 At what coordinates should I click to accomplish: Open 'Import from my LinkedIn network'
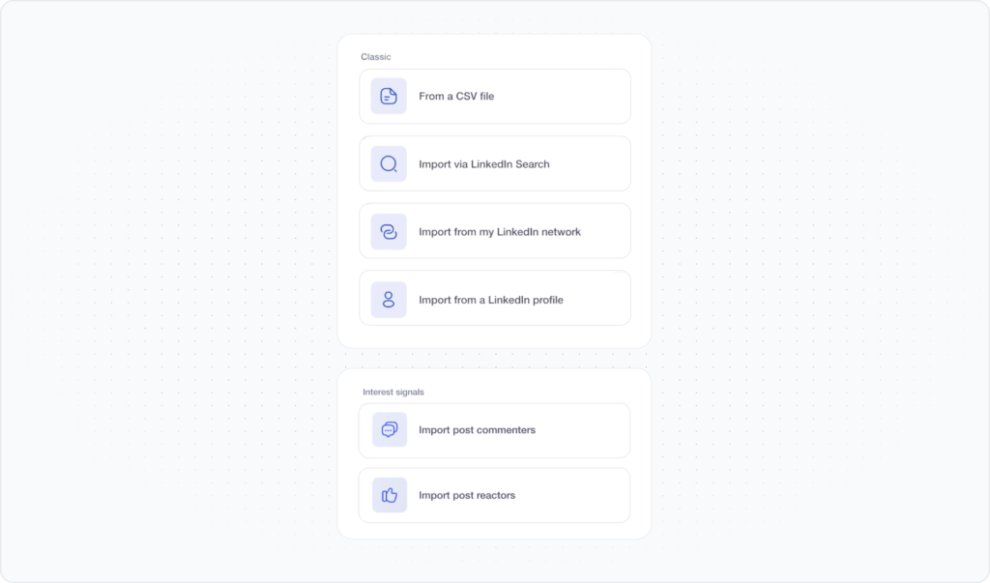pyautogui.click(x=495, y=230)
